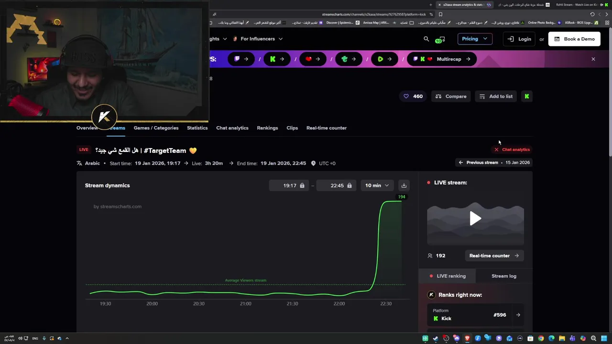Switch to the Stream log tab
Viewport: 612px width, 344px height.
(504, 276)
